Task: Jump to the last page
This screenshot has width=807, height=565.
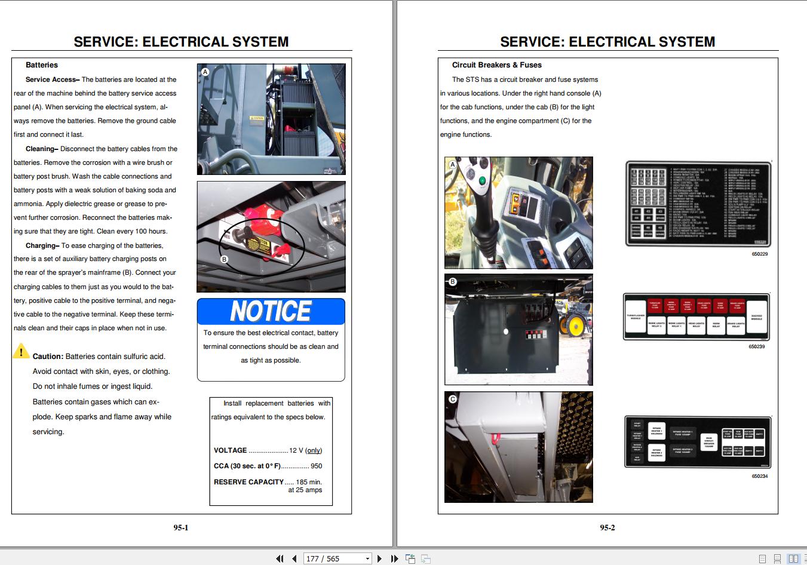Action: tap(394, 558)
